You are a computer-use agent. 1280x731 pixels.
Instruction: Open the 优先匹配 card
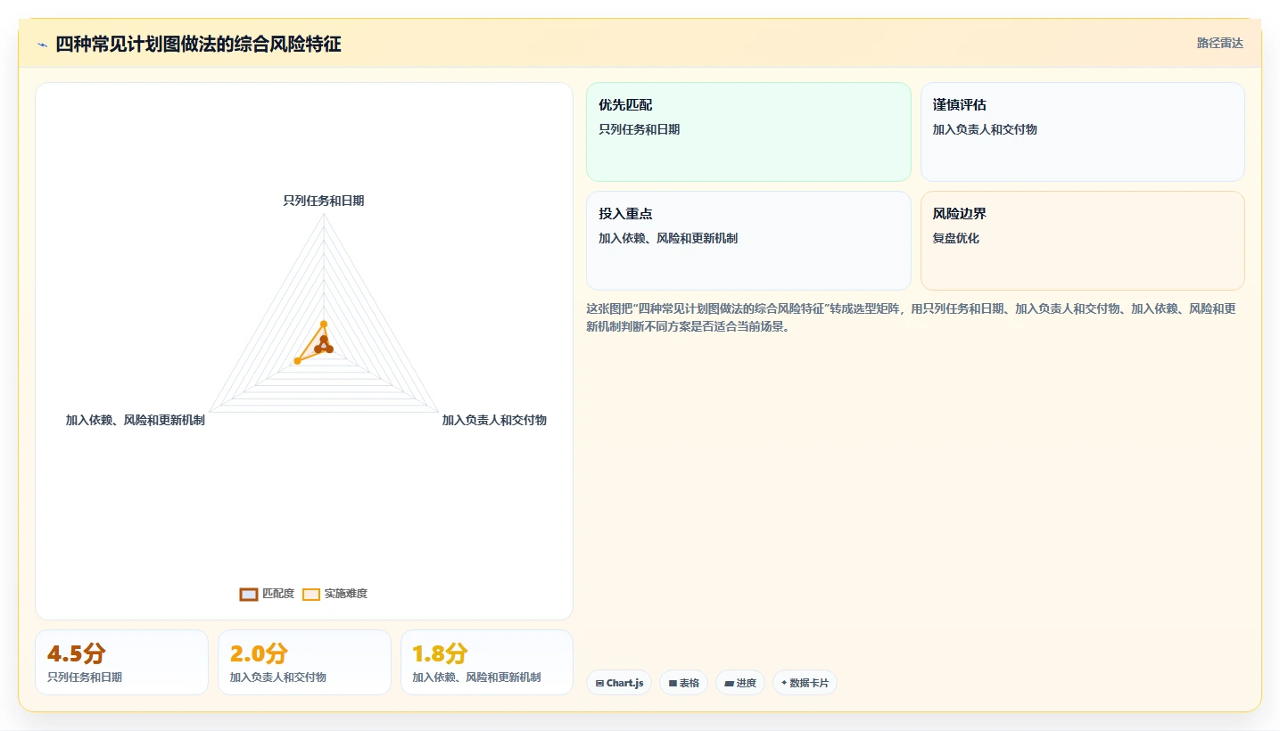(x=748, y=132)
